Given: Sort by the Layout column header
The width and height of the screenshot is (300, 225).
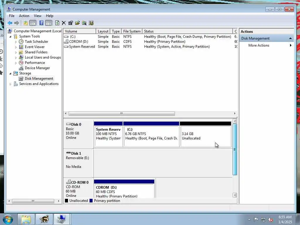Looking at the screenshot, I should 103,31.
